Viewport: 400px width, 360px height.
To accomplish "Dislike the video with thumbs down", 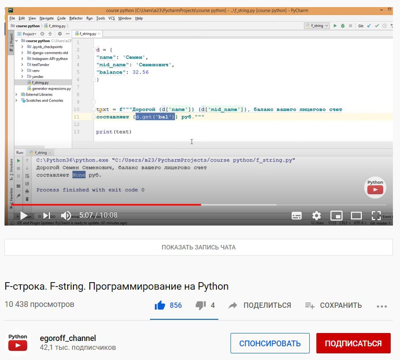I will (200, 305).
